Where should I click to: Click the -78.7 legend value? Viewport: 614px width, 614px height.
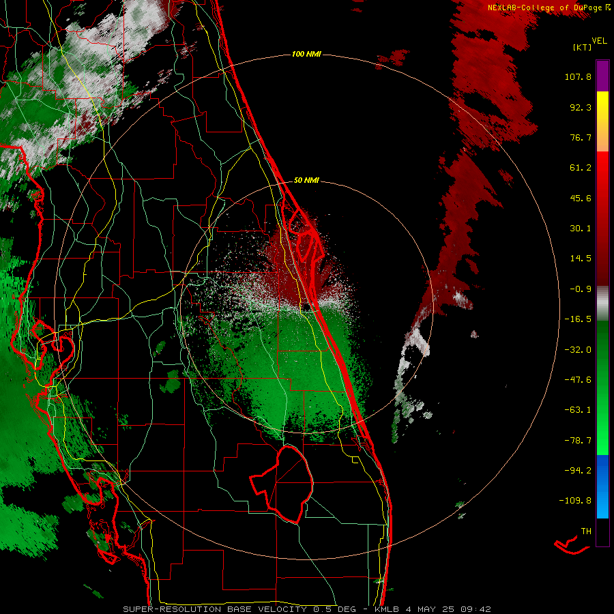pyautogui.click(x=578, y=441)
